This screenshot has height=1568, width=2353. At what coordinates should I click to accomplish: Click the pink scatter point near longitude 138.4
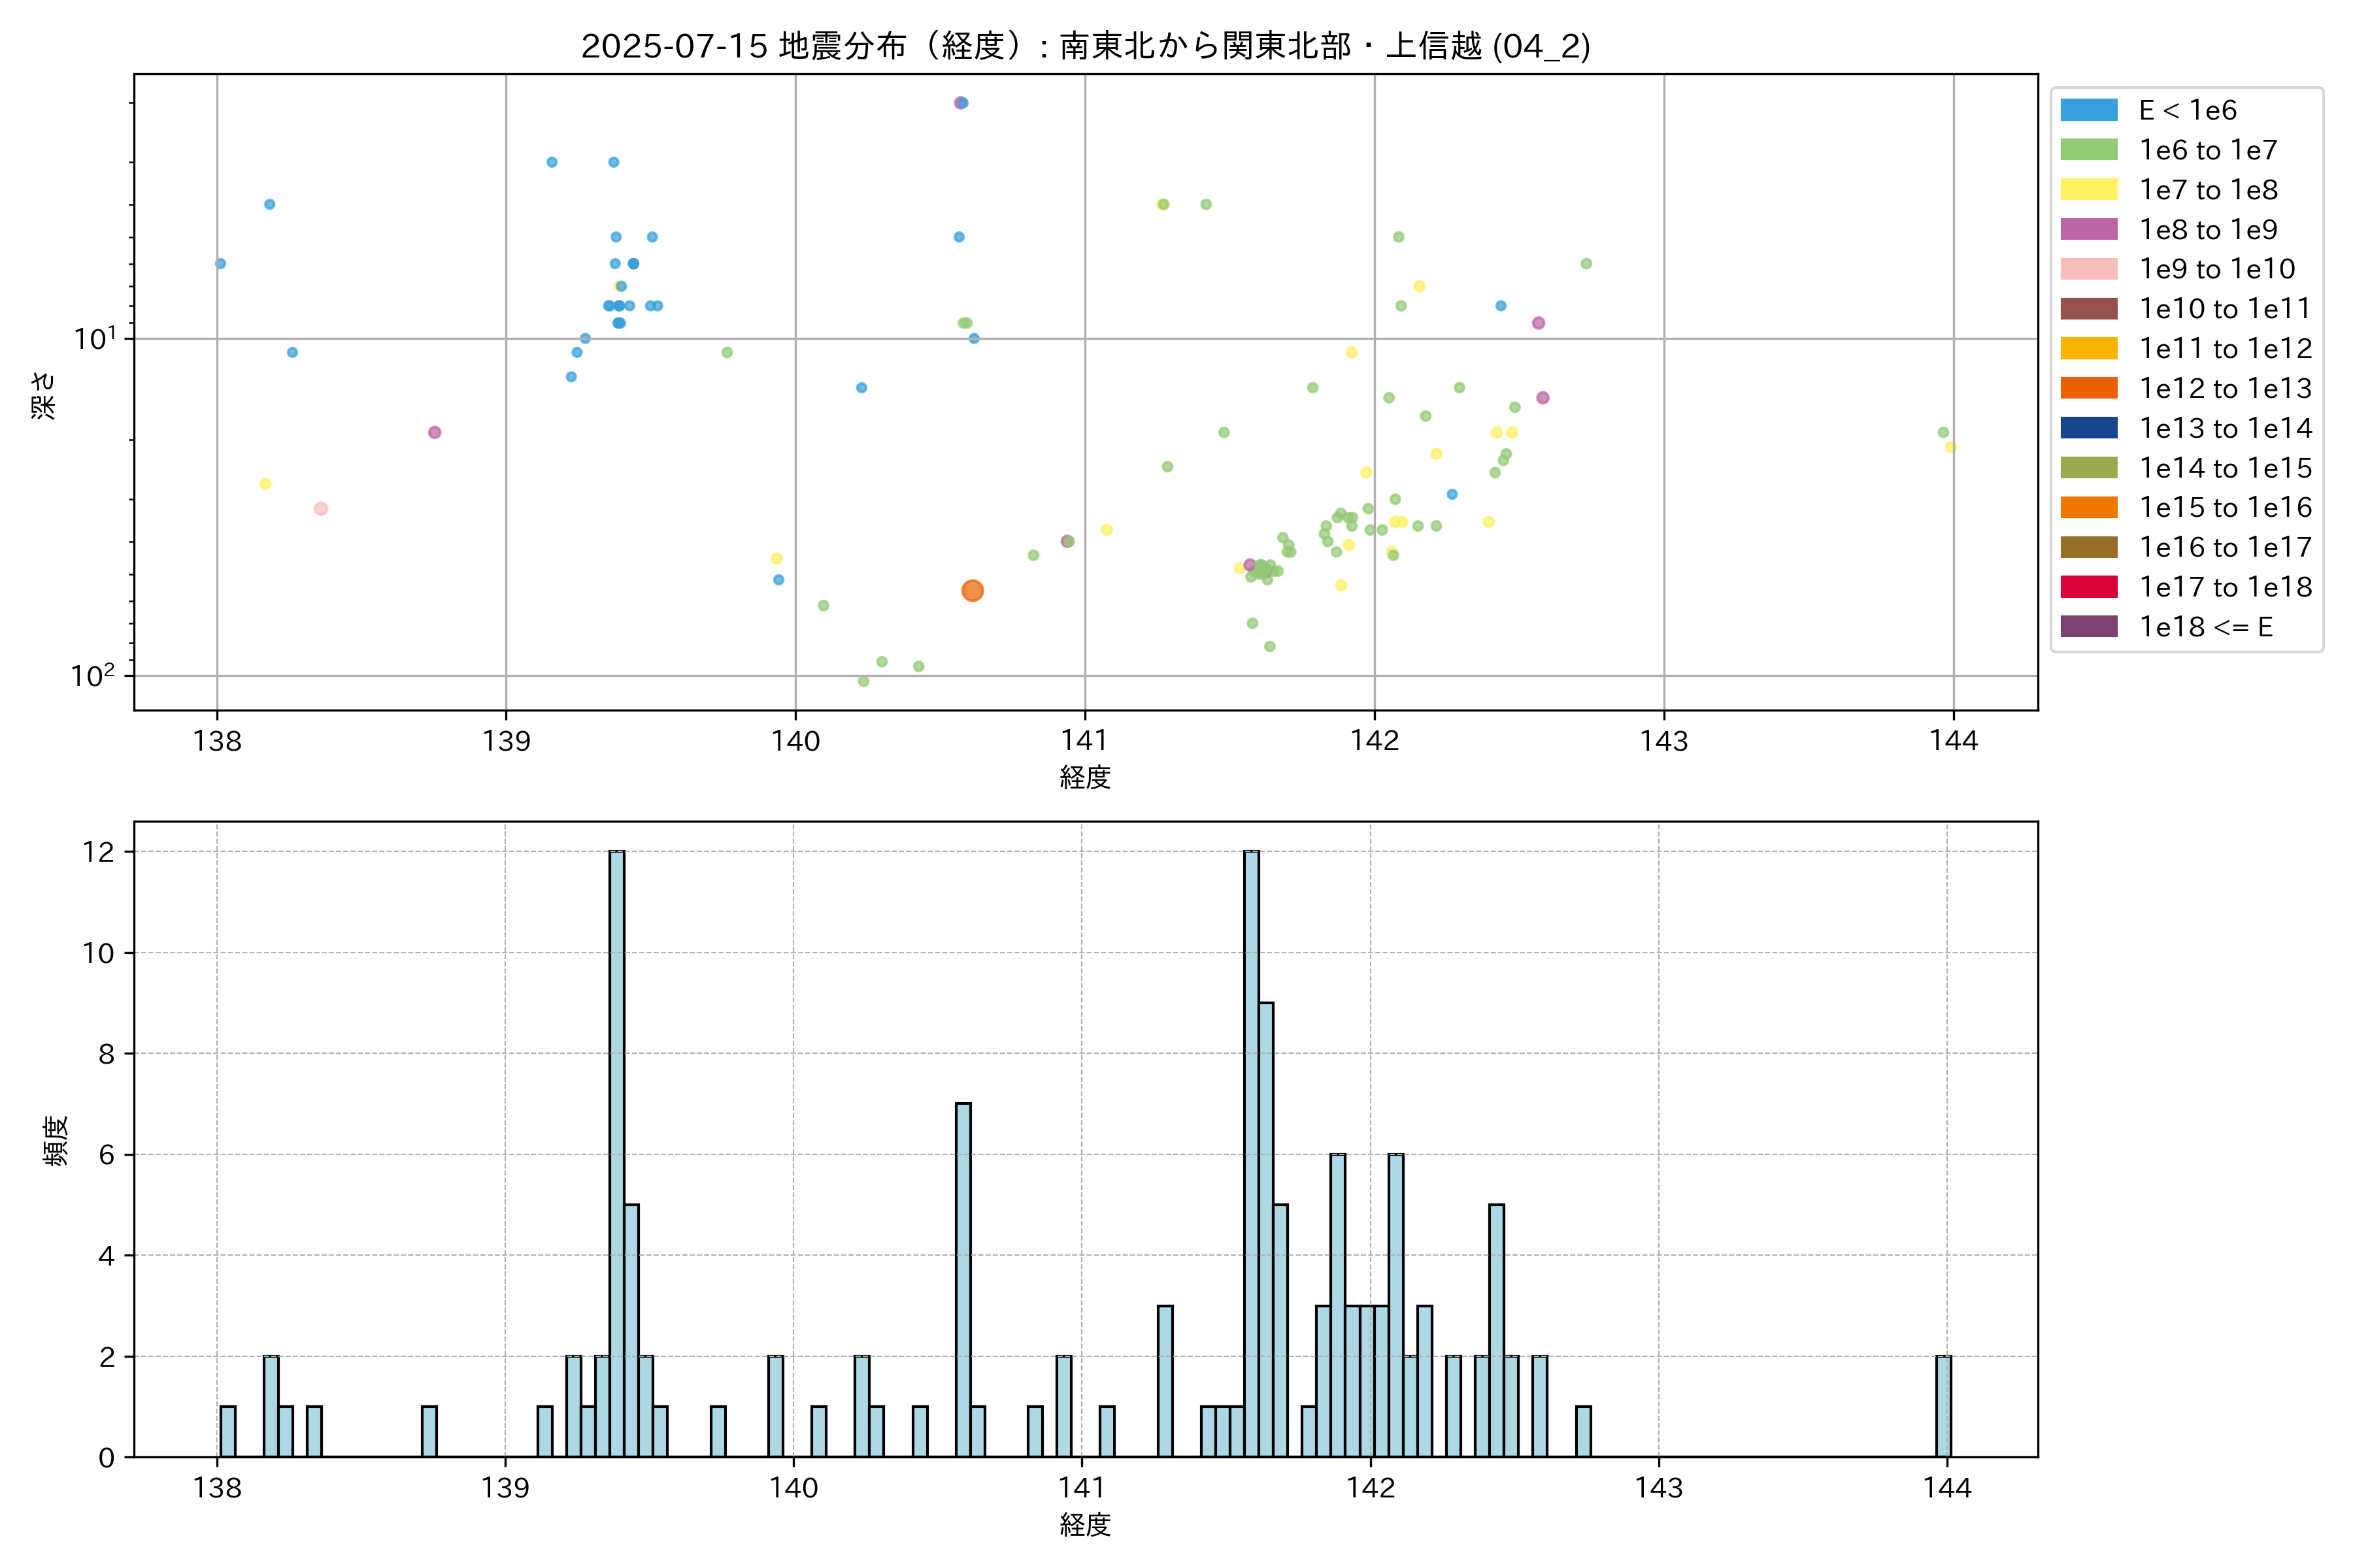[x=321, y=509]
